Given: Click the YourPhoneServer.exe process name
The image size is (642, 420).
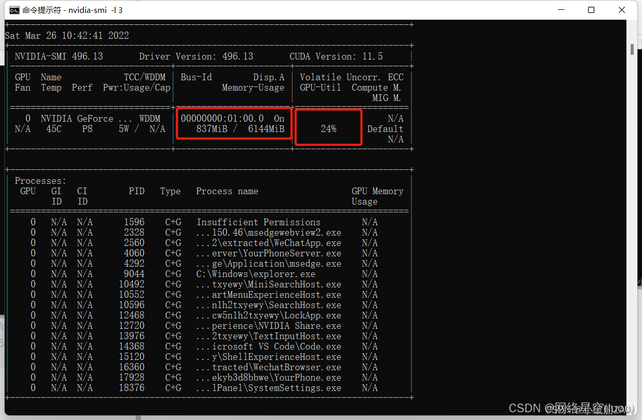Looking at the screenshot, I should click(x=269, y=253).
